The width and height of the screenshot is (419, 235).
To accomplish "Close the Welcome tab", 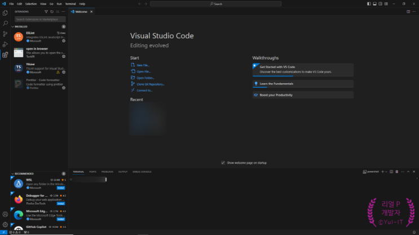I will point(91,12).
